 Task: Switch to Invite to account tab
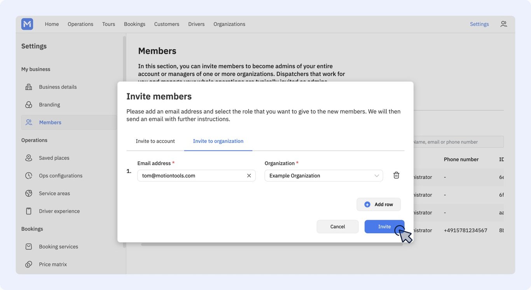(155, 141)
